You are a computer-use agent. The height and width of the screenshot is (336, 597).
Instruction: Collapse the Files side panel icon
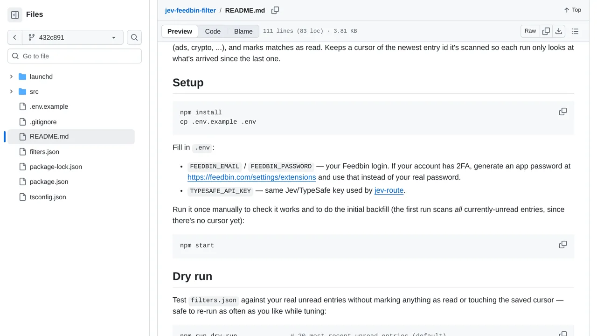point(15,14)
